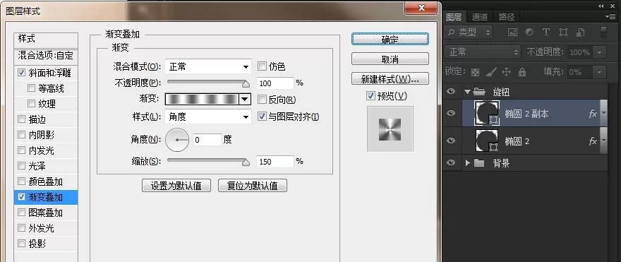The width and height of the screenshot is (621, 262).
Task: Click the 确定 OK button
Action: point(390,40)
